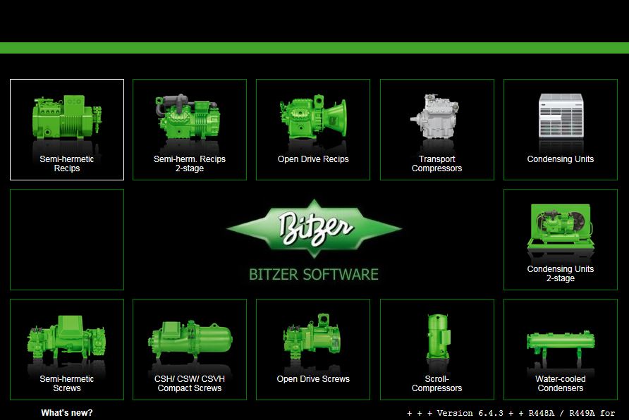The height and width of the screenshot is (420, 629).
Task: Click the Bitzer diamond logo
Action: click(x=314, y=228)
